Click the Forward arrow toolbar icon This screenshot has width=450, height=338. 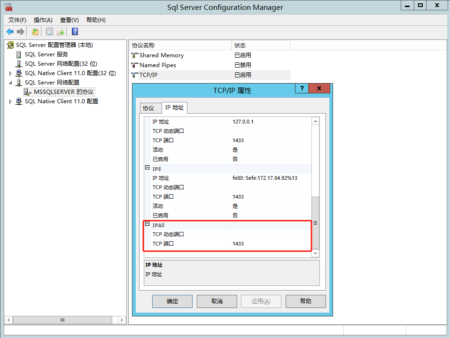(20, 31)
